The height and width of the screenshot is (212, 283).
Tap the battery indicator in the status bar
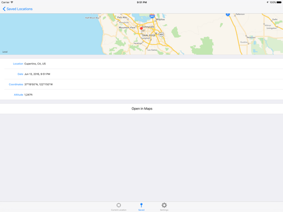[279, 3]
